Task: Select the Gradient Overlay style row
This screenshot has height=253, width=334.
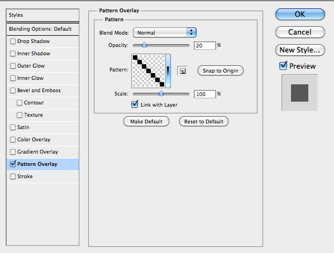Action: pyautogui.click(x=42, y=152)
